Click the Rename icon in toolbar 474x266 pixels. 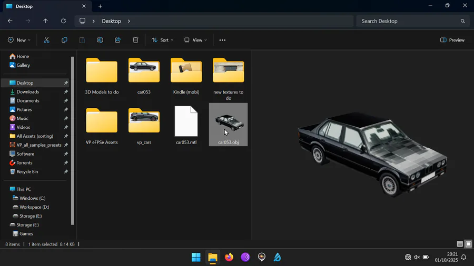click(x=100, y=40)
